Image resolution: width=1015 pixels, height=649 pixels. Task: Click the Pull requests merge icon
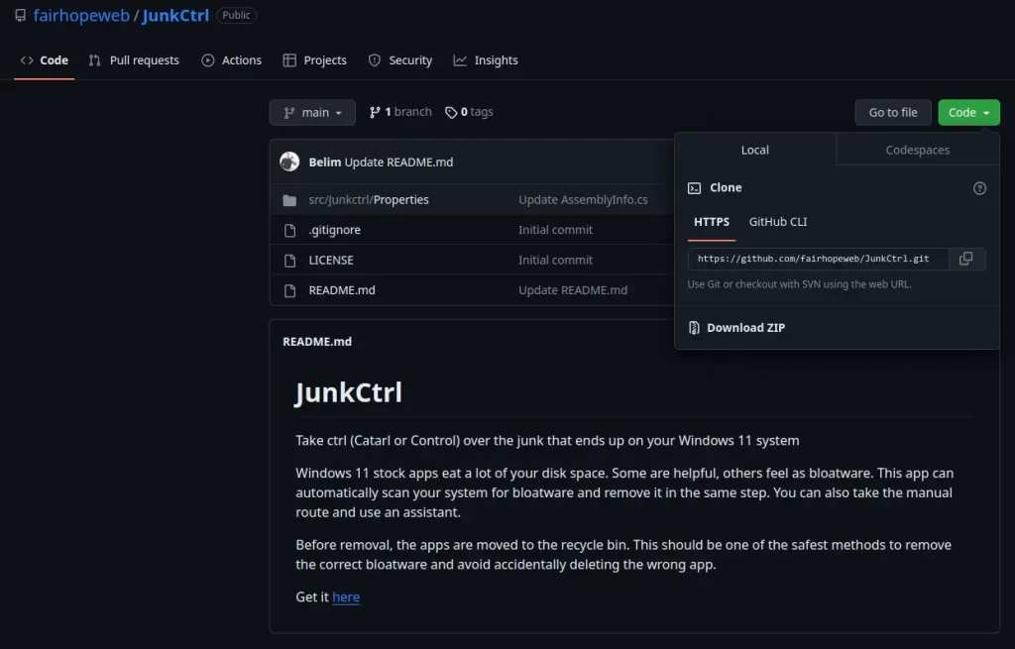[x=94, y=60]
